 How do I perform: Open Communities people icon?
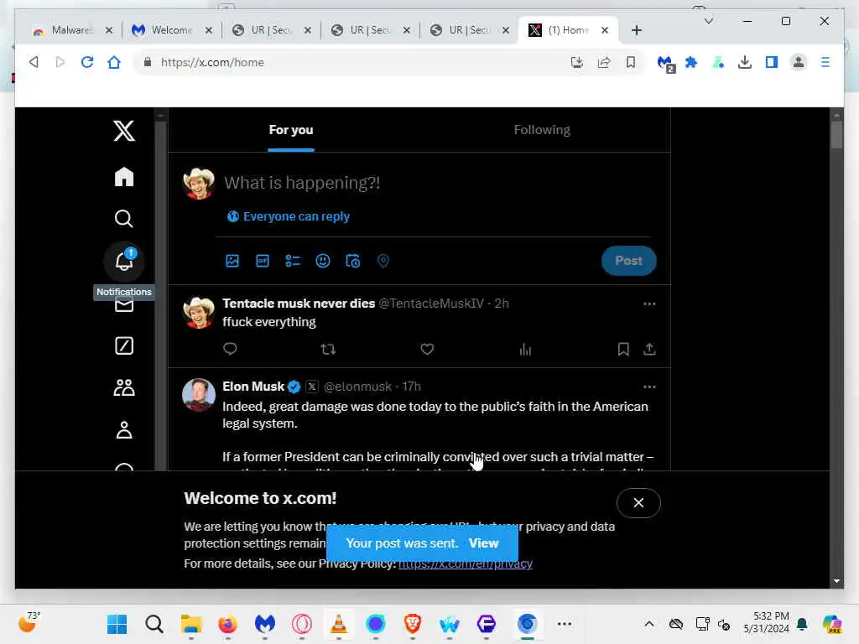(x=124, y=387)
